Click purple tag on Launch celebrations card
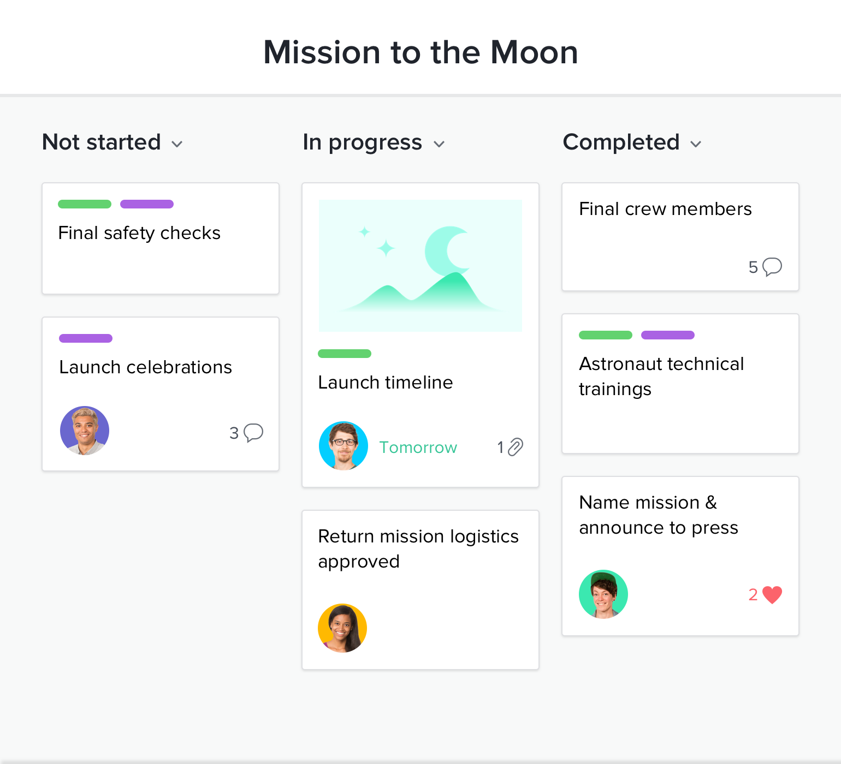This screenshot has width=841, height=764. [x=86, y=338]
